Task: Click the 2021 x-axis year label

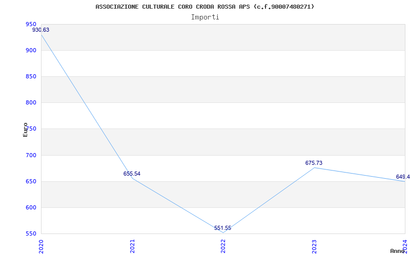Action: [x=132, y=246]
